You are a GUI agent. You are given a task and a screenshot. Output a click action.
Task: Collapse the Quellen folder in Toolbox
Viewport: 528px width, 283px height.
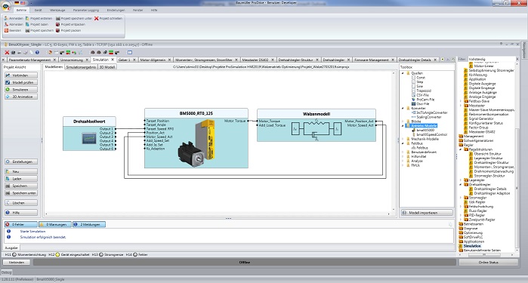click(403, 73)
